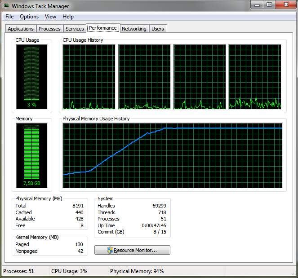
Task: Click the Kernel Memory (MB) group label
Action: (37, 237)
